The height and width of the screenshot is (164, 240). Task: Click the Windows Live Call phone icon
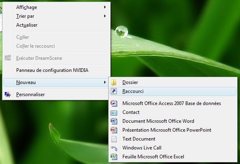(x=114, y=148)
